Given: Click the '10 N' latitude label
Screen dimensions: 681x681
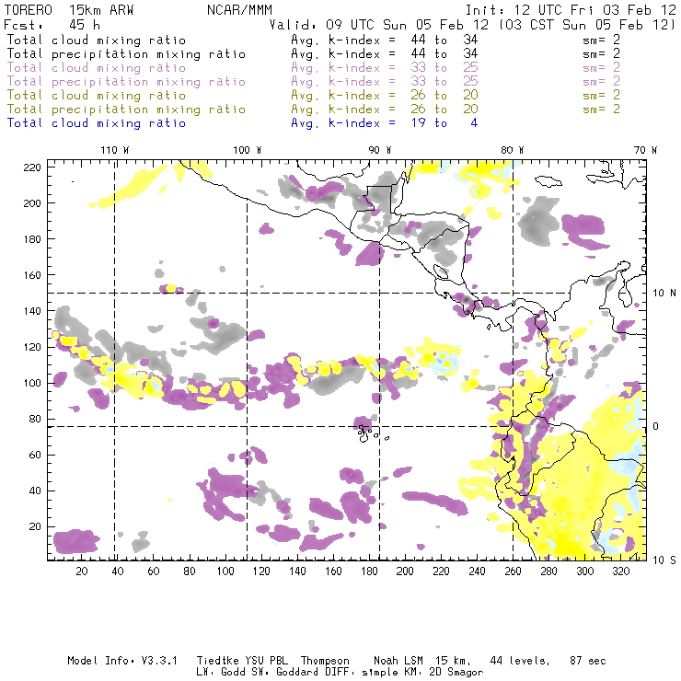Looking at the screenshot, I should pyautogui.click(x=664, y=294).
